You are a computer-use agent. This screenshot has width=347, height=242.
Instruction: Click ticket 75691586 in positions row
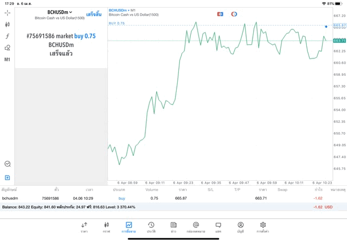(x=50, y=198)
